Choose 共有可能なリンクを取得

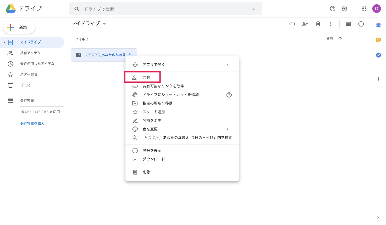click(182, 86)
